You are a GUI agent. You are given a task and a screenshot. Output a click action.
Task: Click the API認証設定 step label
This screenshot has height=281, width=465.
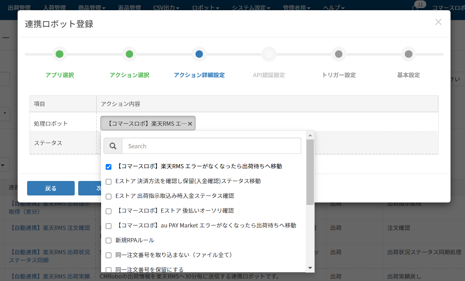click(x=269, y=75)
